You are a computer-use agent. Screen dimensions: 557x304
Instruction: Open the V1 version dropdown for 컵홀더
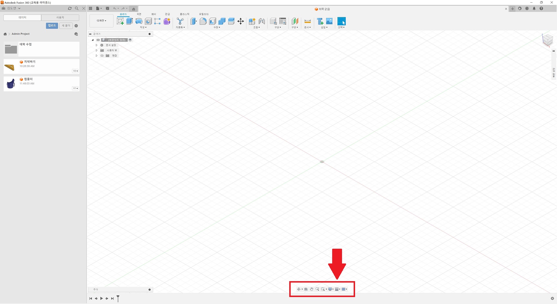(x=75, y=88)
